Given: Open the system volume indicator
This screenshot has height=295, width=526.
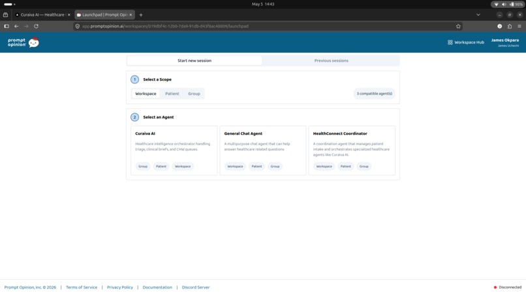Looking at the screenshot, I should click(504, 5).
